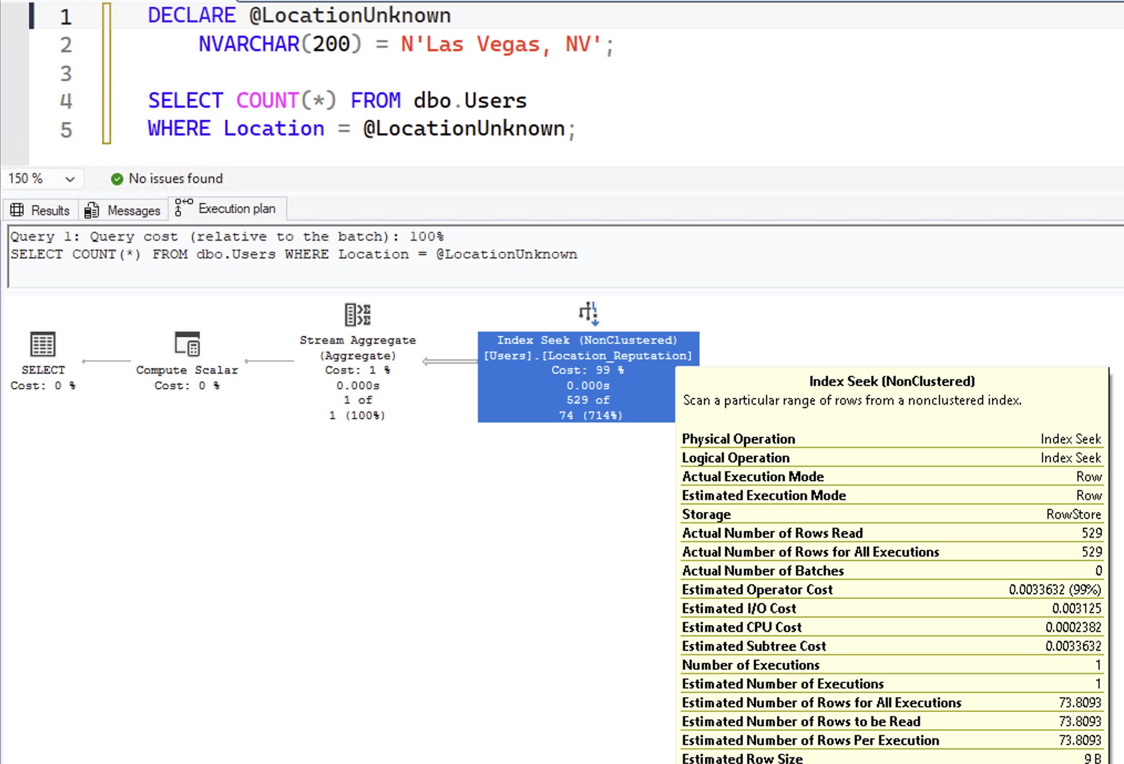Click the Results tab grid icon

click(17, 210)
